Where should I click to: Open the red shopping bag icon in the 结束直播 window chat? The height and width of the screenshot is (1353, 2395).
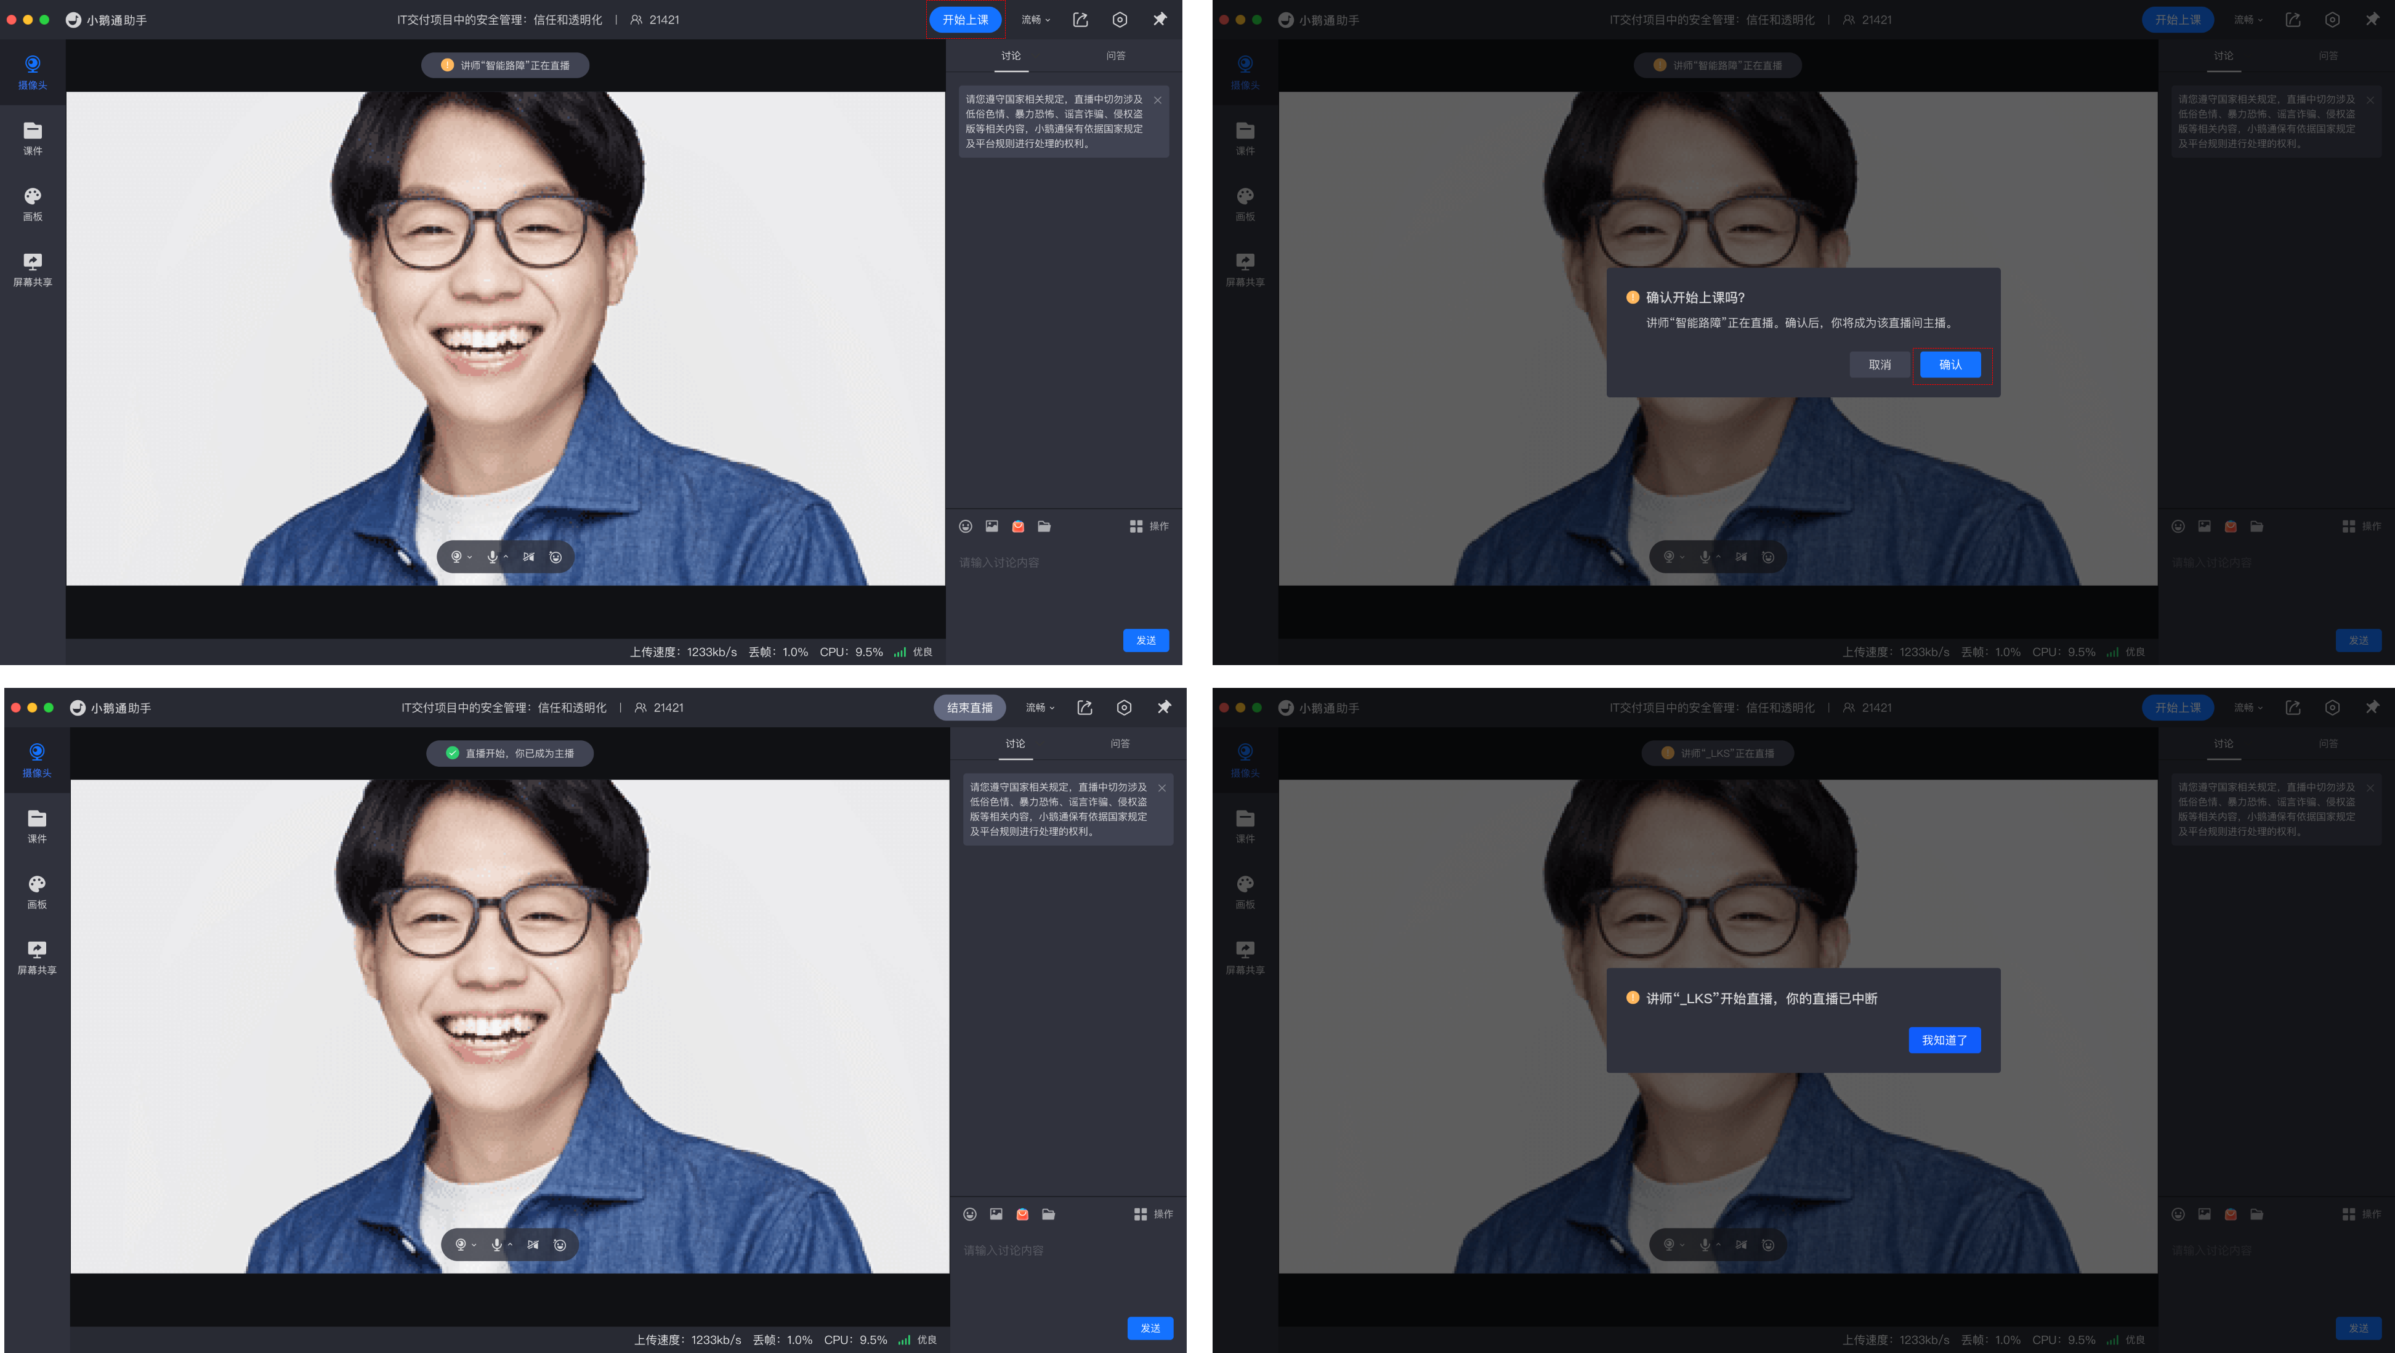[1022, 1214]
